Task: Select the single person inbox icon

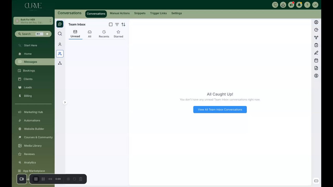Action: (x=60, y=44)
